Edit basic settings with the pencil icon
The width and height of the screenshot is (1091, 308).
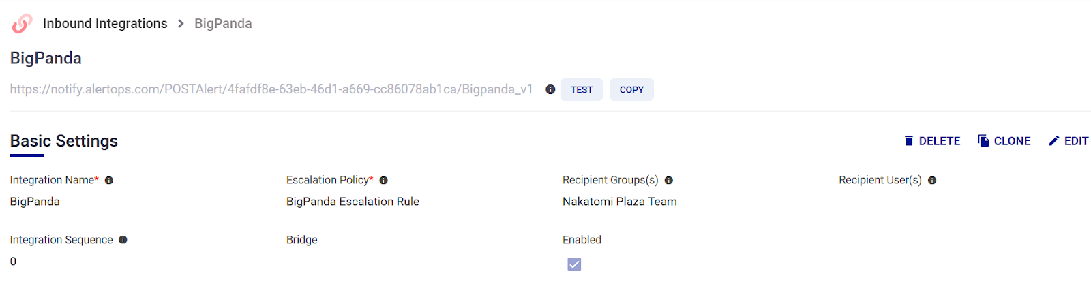click(x=1054, y=141)
